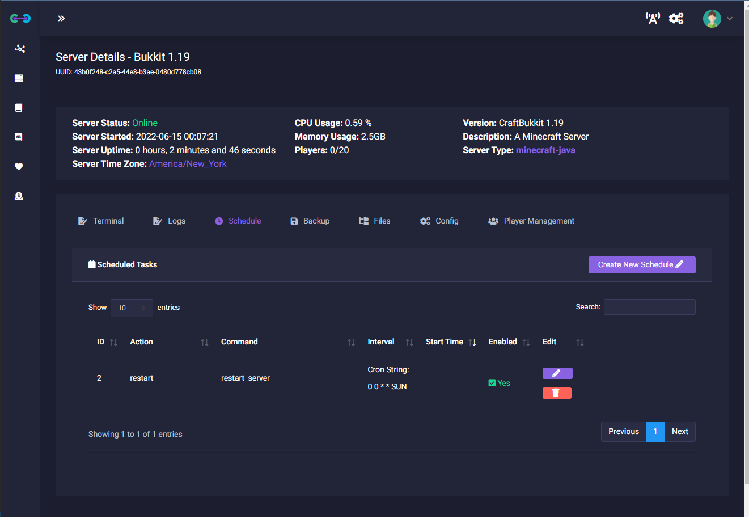This screenshot has height=522, width=749.
Task: Toggle the Enabled Yes checkbox for restart task
Action: (492, 383)
